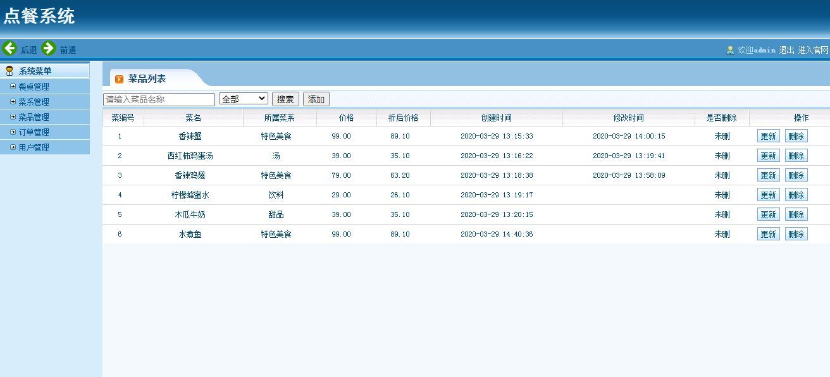Click the dish name search field

coord(159,99)
